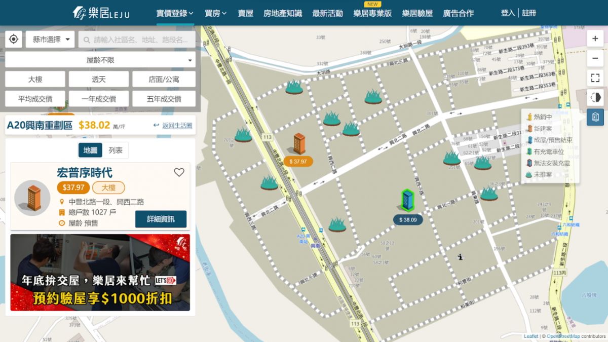Click 登入 link
Image resolution: width=608 pixels, height=342 pixels.
pyautogui.click(x=508, y=13)
